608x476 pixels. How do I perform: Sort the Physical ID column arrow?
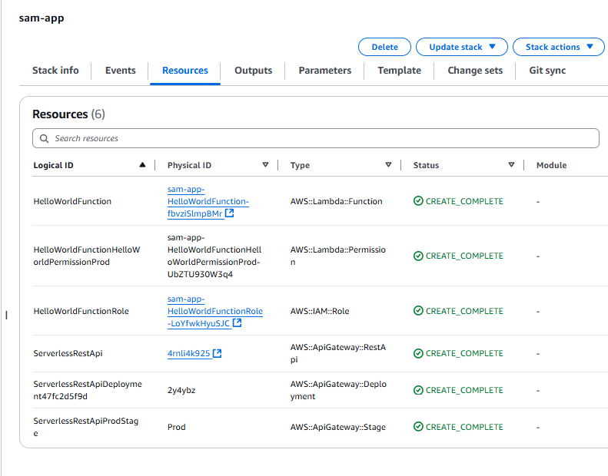pos(266,165)
